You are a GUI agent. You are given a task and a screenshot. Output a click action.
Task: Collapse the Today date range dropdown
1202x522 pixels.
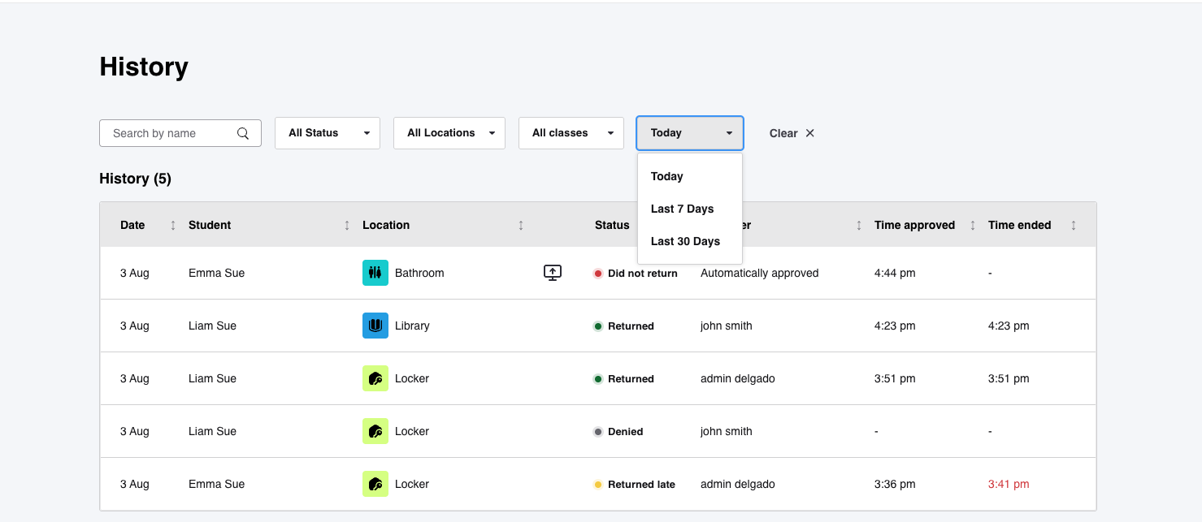(690, 133)
